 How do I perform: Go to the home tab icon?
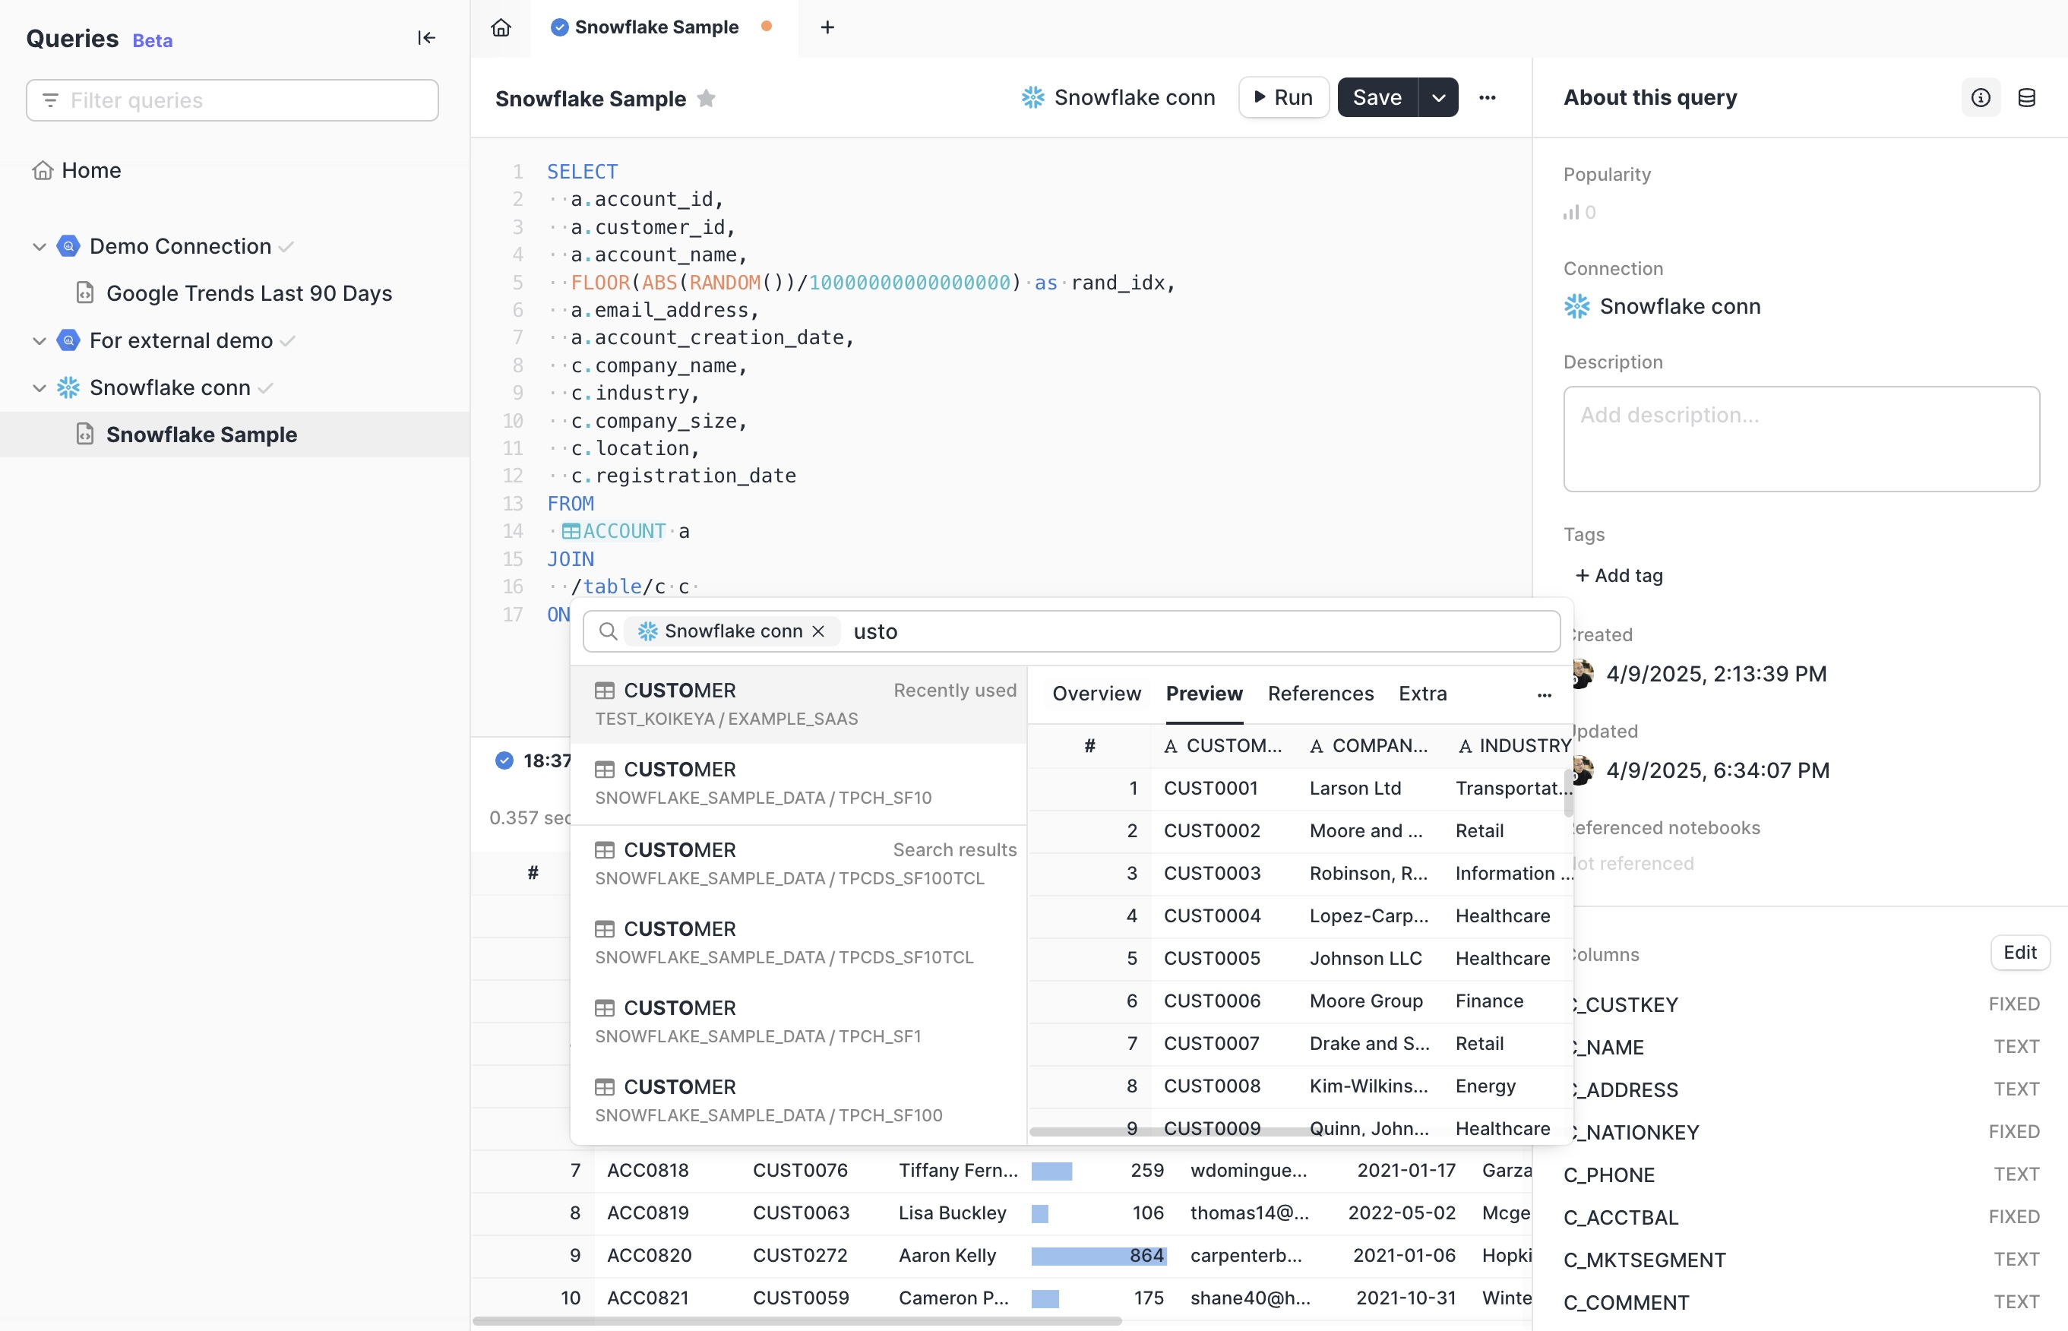pos(501,27)
